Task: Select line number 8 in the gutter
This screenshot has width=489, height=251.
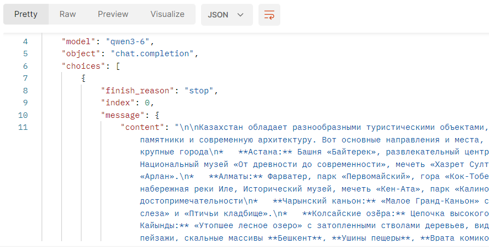Action: coord(25,91)
